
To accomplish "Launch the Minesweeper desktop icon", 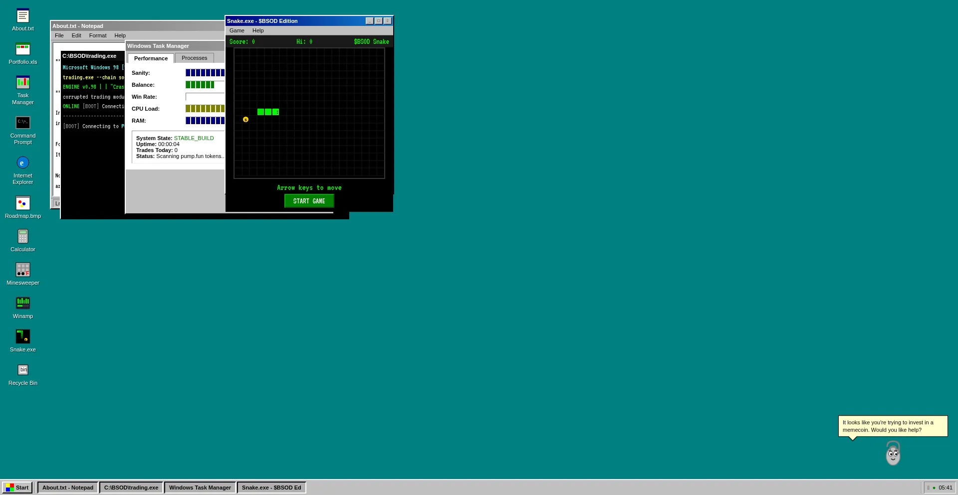I will point(23,274).
